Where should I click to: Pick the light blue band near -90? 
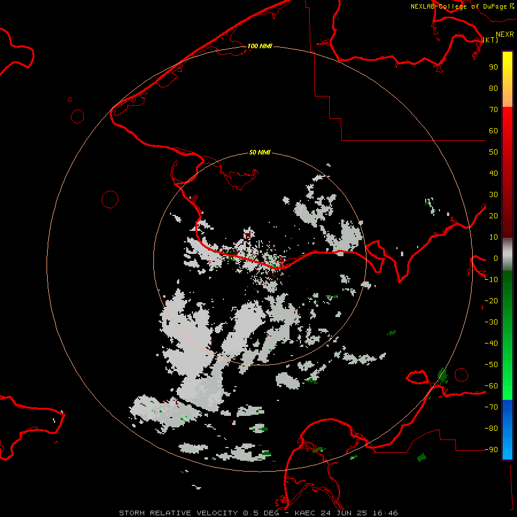[x=507, y=450]
